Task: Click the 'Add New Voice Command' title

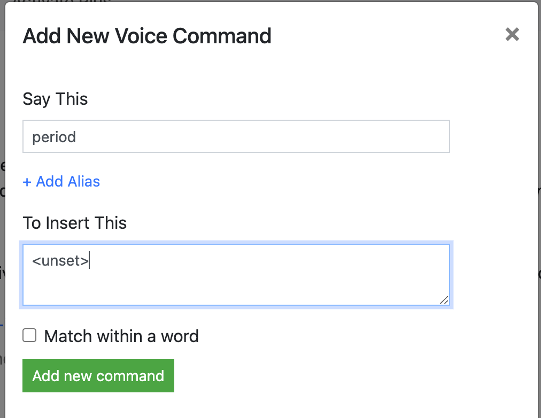Action: click(147, 36)
